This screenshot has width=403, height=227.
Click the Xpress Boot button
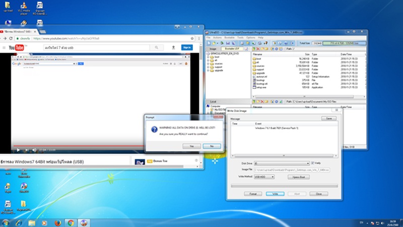coord(298,177)
